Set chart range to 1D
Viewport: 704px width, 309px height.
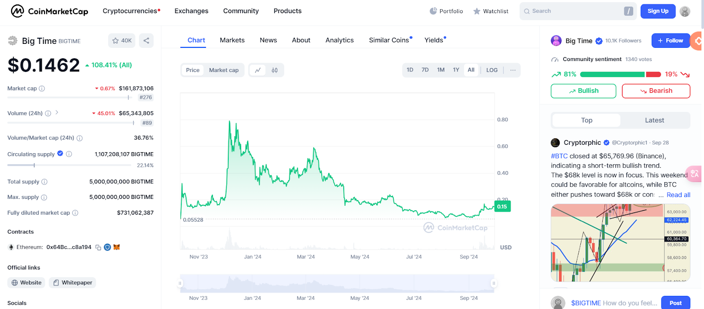[410, 70]
